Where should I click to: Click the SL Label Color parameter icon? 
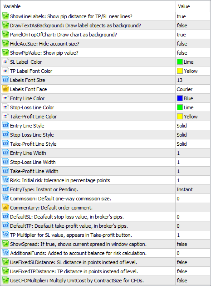point(5,62)
